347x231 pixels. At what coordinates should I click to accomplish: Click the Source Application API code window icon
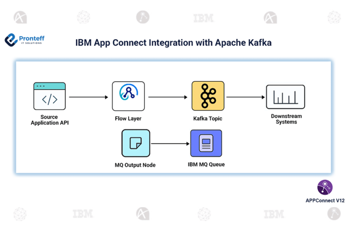click(x=49, y=96)
